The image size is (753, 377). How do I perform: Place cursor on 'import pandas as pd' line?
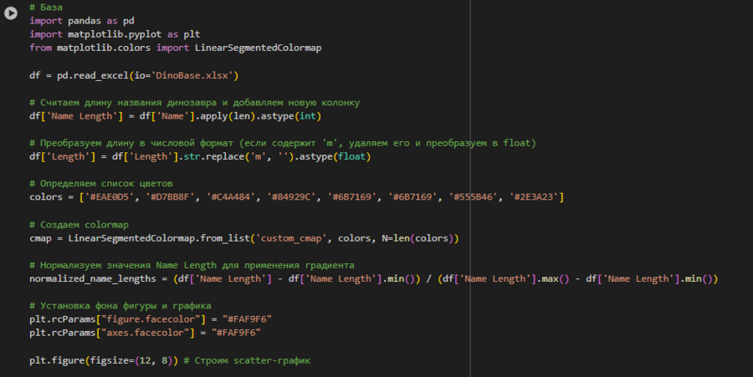tap(82, 21)
